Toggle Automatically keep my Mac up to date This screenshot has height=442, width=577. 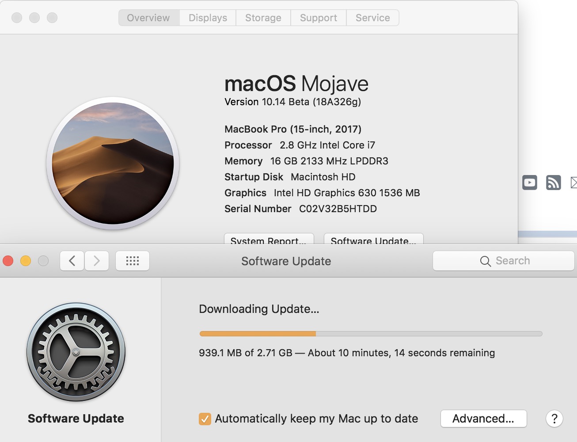click(x=205, y=419)
